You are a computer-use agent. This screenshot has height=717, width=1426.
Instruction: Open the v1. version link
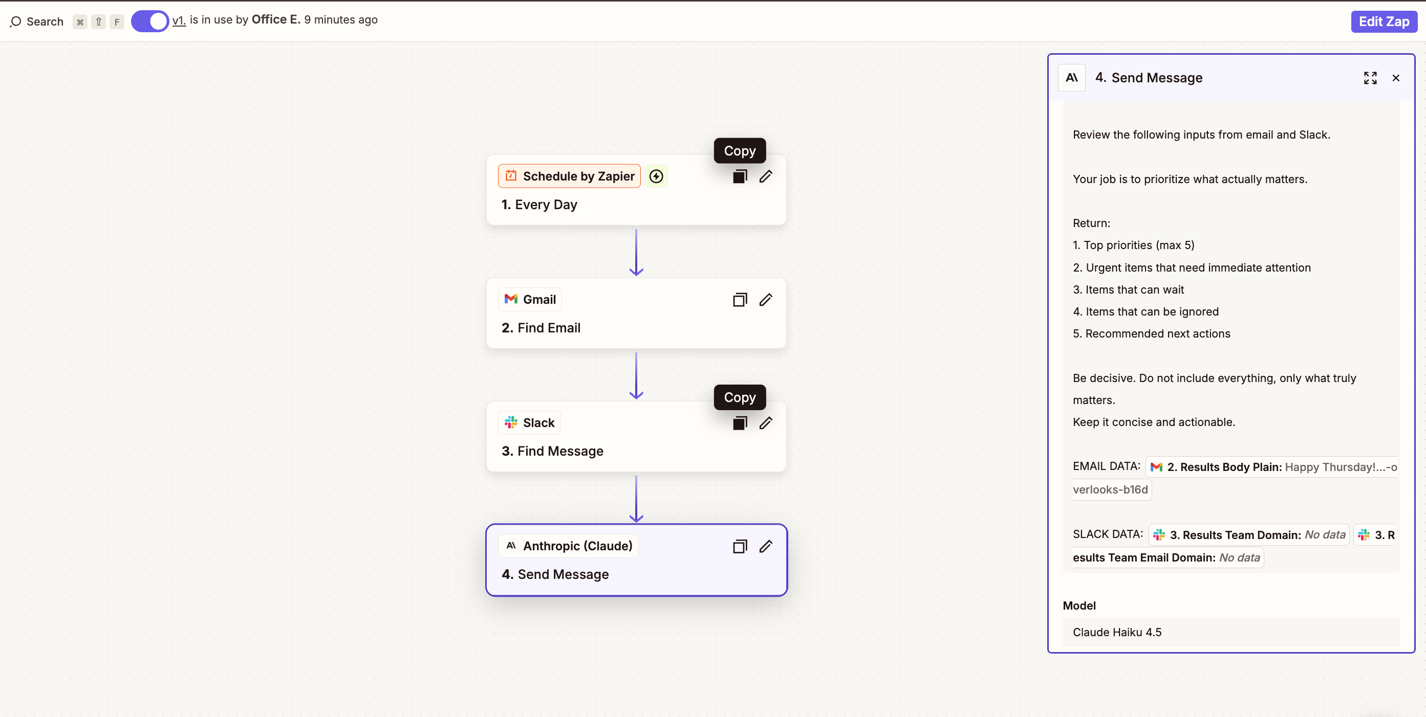[x=179, y=20]
